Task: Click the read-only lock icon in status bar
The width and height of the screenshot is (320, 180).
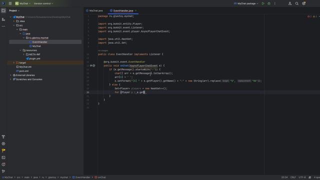Action: pos(309,177)
